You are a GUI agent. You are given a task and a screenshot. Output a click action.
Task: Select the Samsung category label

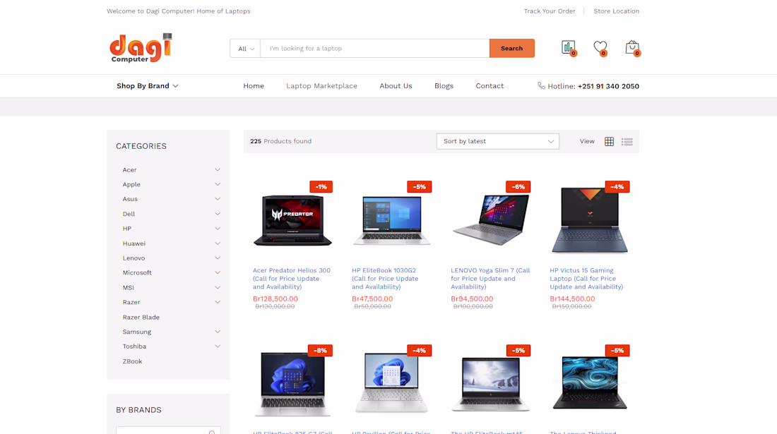137,332
